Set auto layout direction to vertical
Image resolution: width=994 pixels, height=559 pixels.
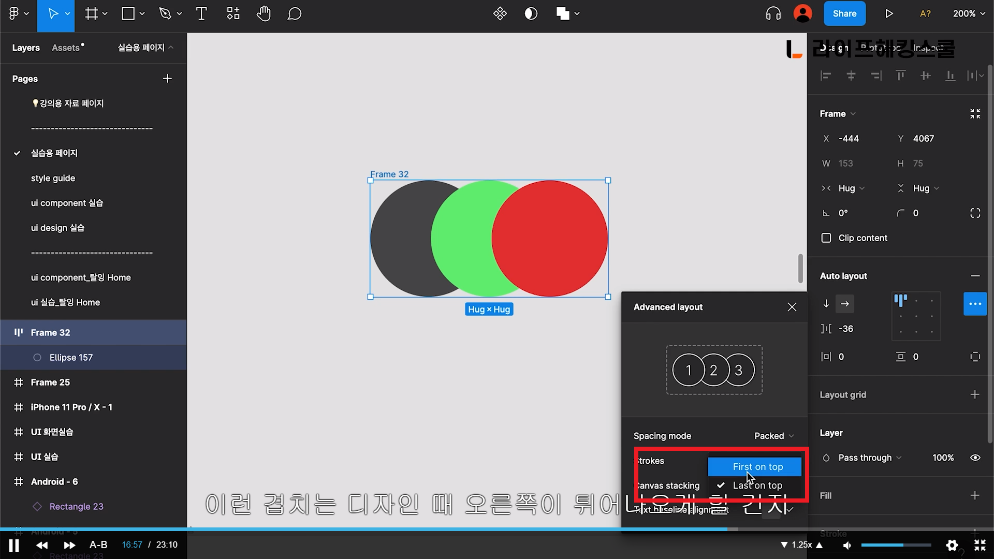(826, 304)
